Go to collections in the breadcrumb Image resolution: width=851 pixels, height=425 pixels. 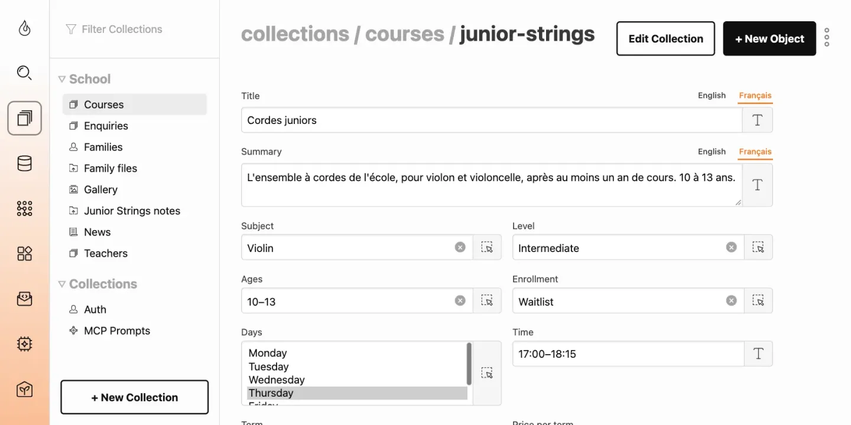(x=295, y=34)
